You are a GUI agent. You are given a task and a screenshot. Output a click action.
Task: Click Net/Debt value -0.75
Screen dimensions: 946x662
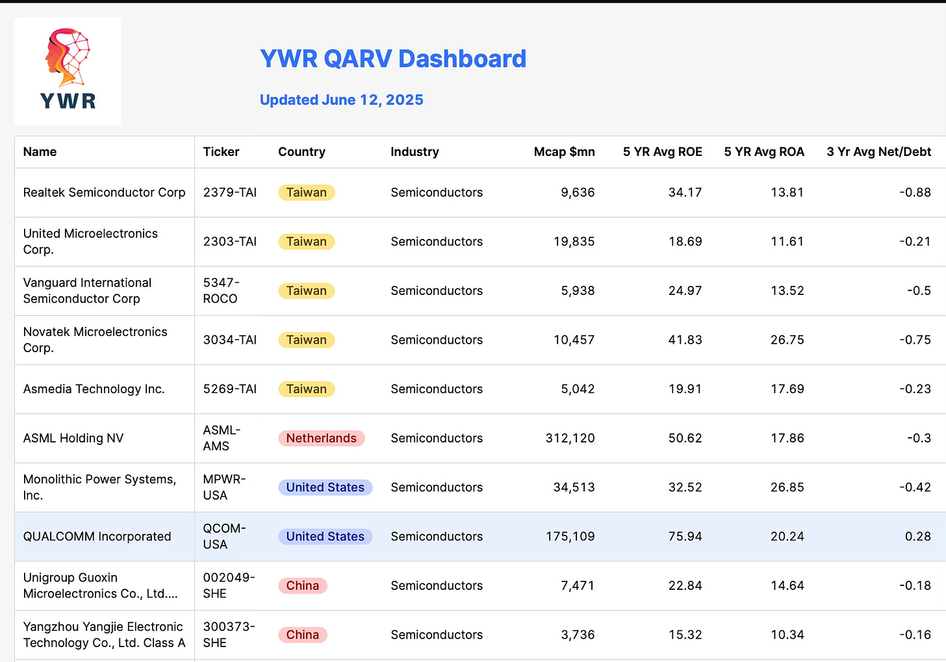click(x=915, y=340)
